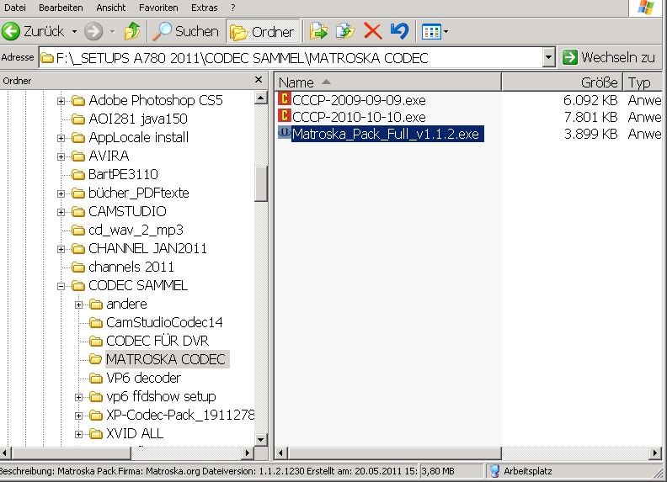Toggle the Ordner folder pane button
Viewport: 667px width, 482px height.
263,32
